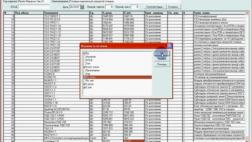Select the KCOM2-15 component cell
252x142 pixels.
[x=62, y=77]
